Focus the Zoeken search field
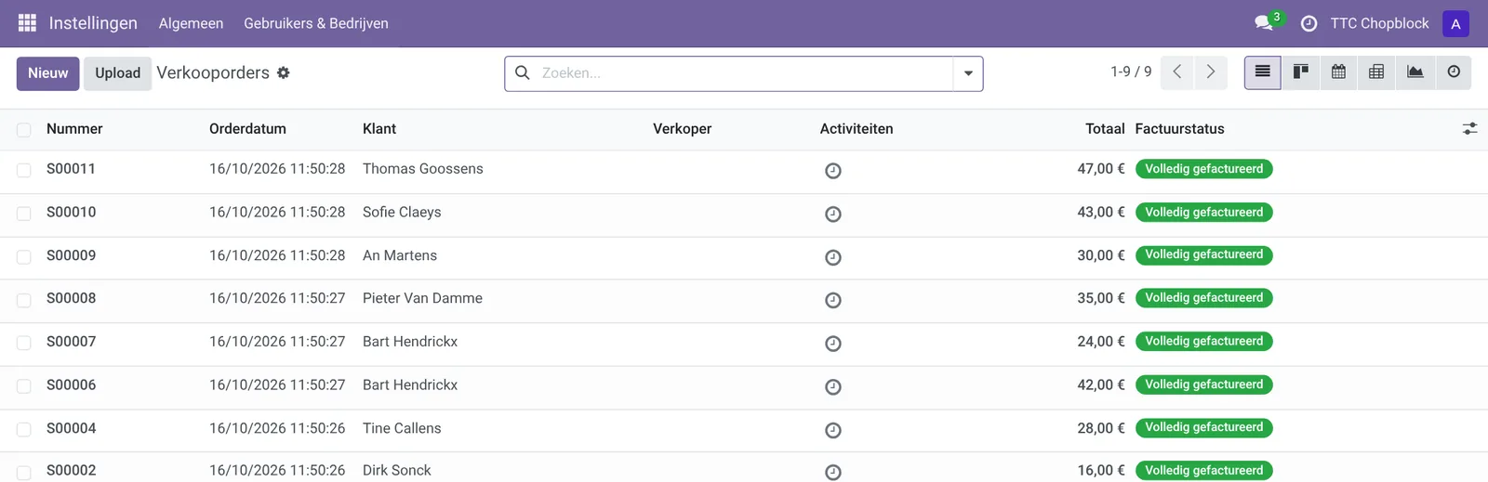Image resolution: width=1488 pixels, height=482 pixels. click(x=744, y=73)
